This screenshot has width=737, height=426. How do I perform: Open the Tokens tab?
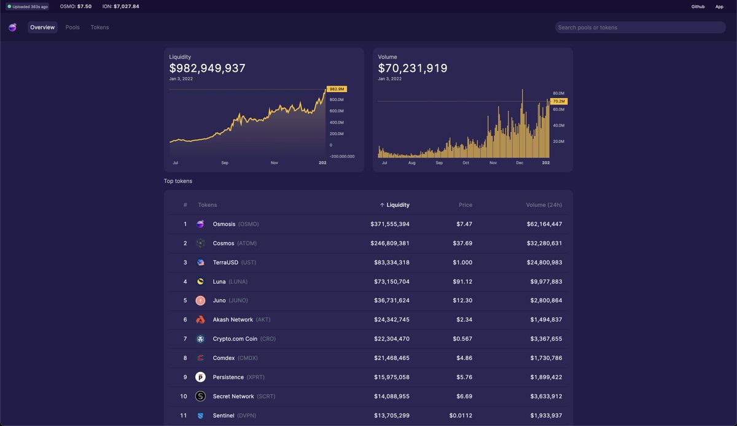(99, 27)
